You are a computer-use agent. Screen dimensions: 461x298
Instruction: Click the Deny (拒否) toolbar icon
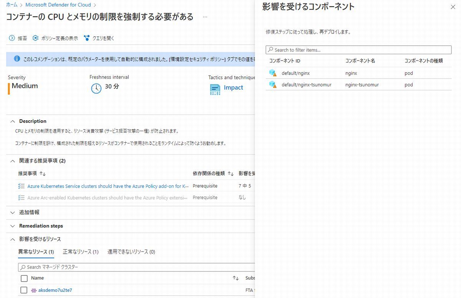[12, 38]
